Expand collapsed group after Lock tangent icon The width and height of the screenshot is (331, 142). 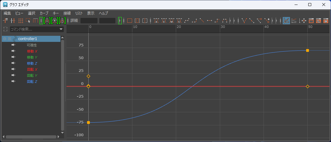click(x=272, y=21)
